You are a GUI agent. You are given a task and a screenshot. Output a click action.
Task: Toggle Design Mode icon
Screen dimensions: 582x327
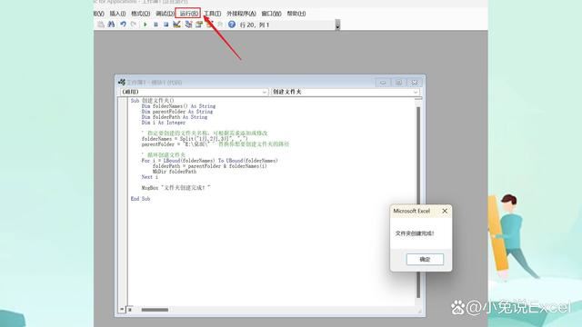point(176,25)
